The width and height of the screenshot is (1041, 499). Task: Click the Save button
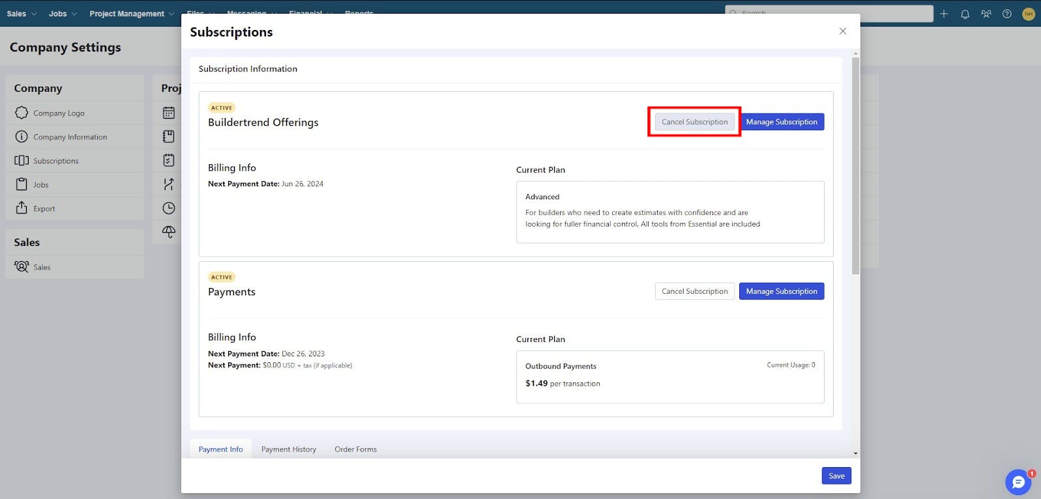(836, 476)
